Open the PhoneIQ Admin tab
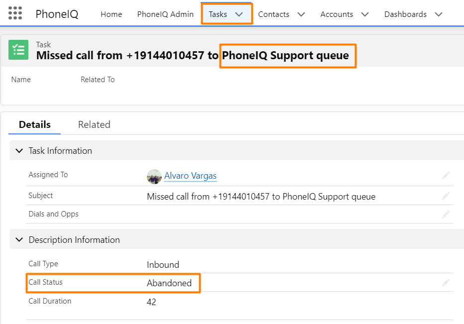This screenshot has width=464, height=324. pos(165,14)
